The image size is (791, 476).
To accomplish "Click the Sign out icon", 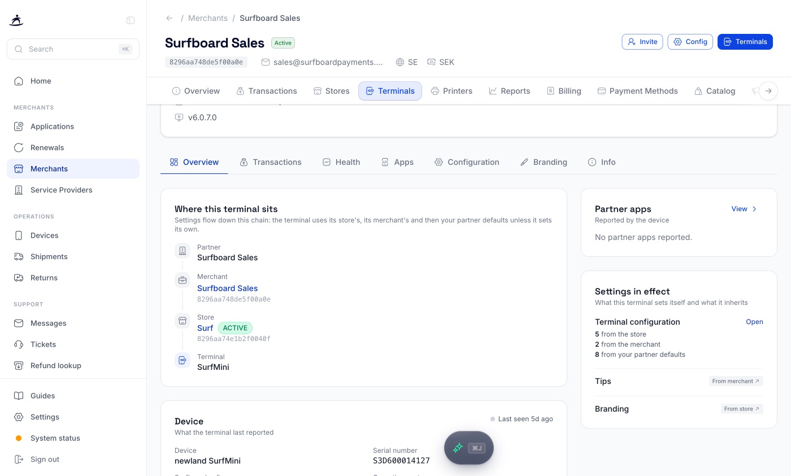I will (19, 459).
